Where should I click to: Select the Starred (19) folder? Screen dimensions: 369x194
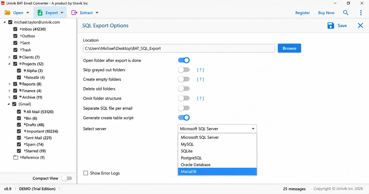point(36,151)
